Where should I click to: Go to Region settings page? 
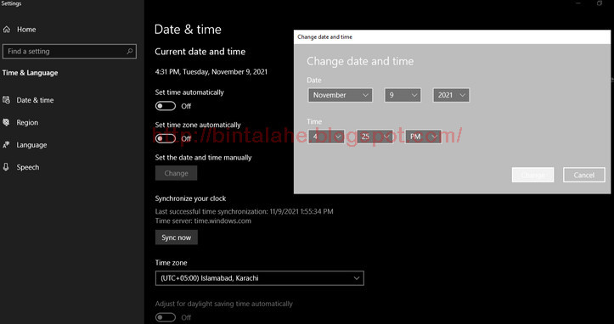27,122
